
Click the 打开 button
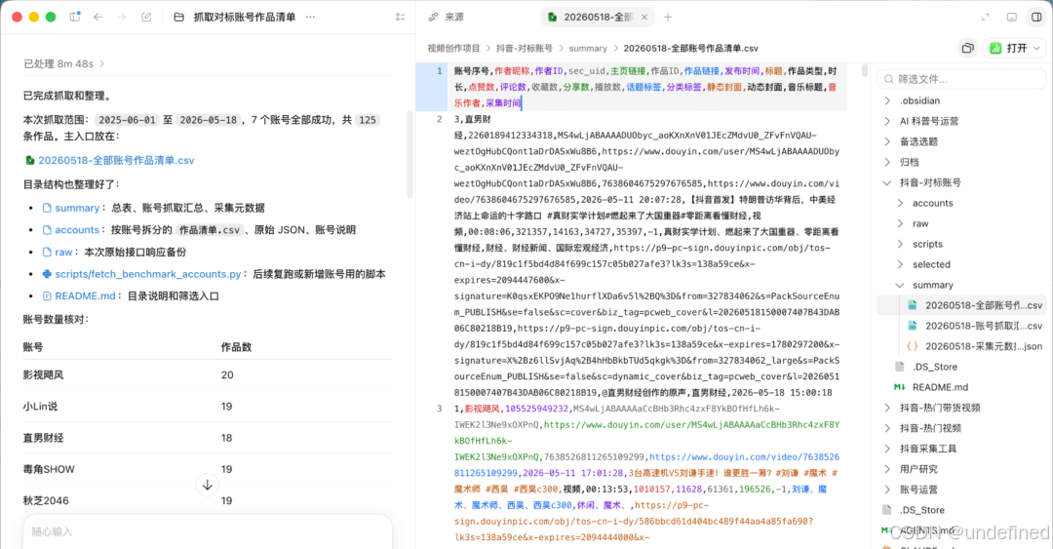pos(1009,48)
